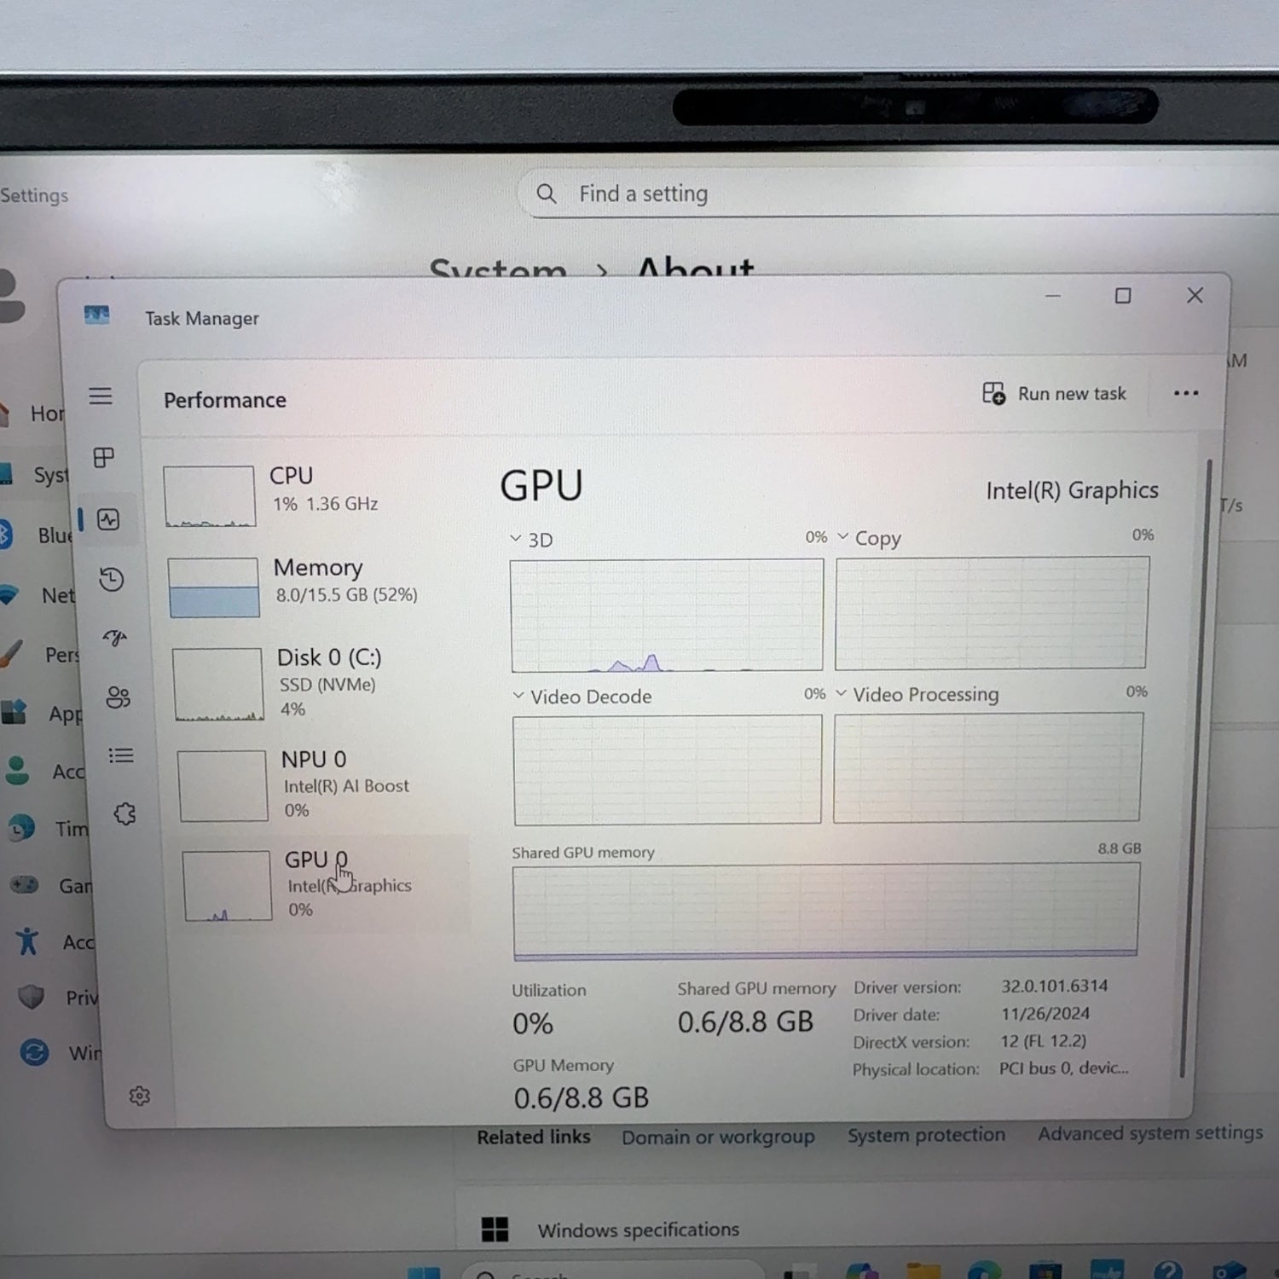Screen dimensions: 1279x1279
Task: Collapse the 3D graph section
Action: click(x=515, y=538)
